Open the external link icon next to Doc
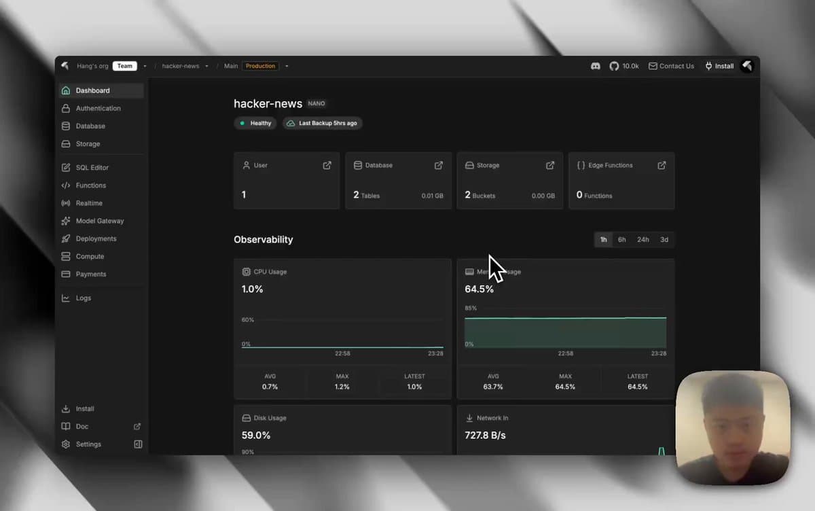This screenshot has width=815, height=511. coord(137,426)
